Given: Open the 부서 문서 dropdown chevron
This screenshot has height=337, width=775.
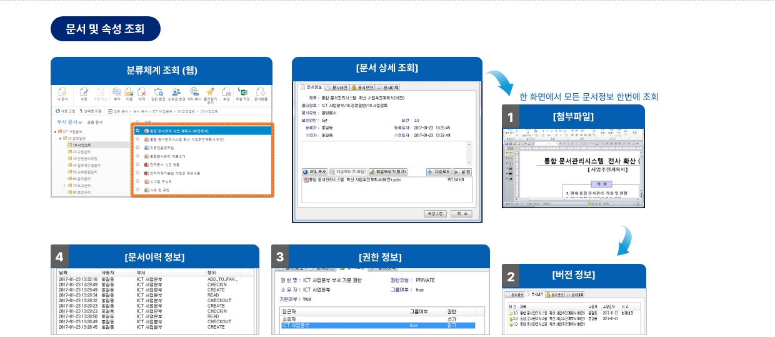Looking at the screenshot, I should tap(81, 122).
